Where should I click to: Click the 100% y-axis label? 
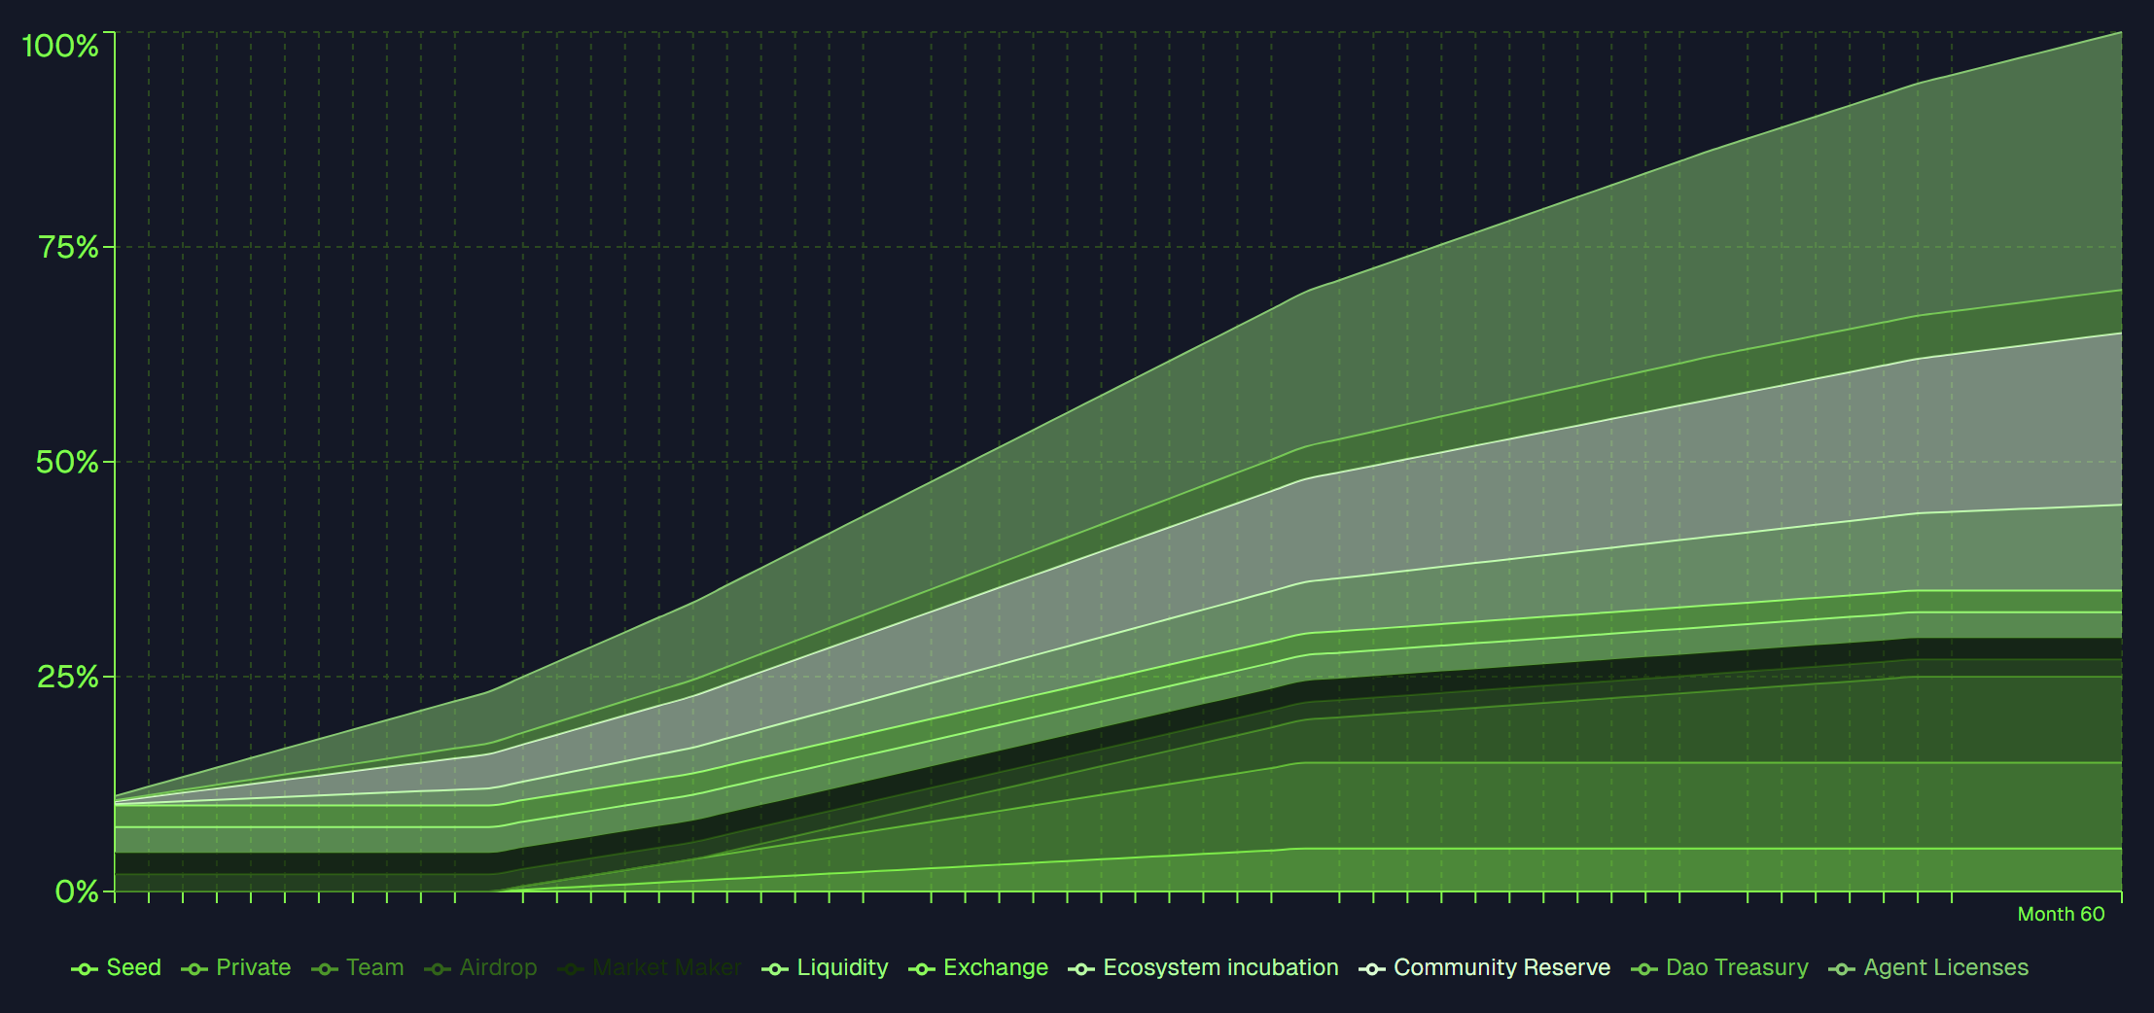[60, 46]
